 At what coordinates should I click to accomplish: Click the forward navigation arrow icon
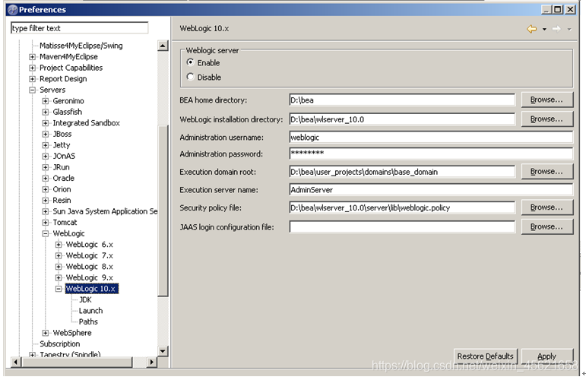coord(556,29)
